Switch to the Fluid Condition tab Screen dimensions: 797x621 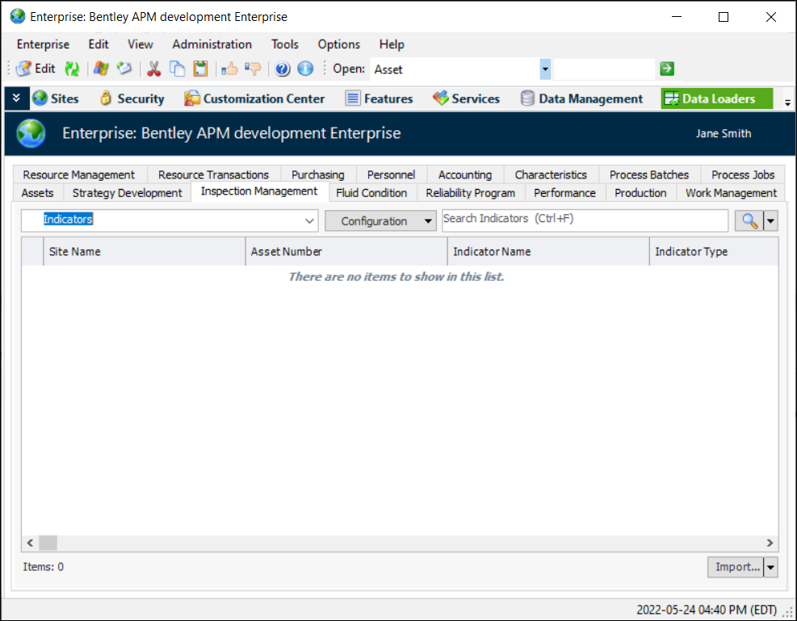(x=371, y=193)
